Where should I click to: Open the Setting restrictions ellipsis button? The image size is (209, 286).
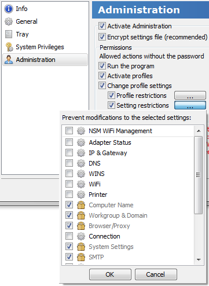point(190,105)
